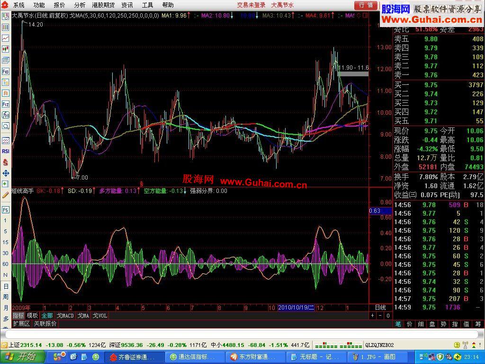The width and height of the screenshot is (485, 364).
Task: Select the 戈MA indicator tab
Action: pos(83,316)
